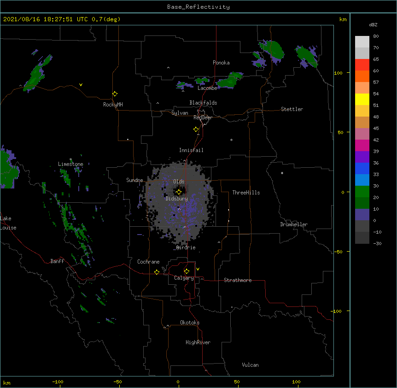
Task: Select the red 60-65 dBZ legend swatch
Action: point(362,65)
